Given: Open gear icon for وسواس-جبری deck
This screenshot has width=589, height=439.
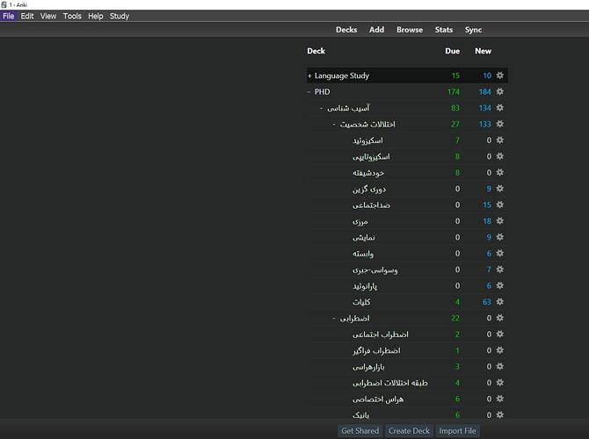Looking at the screenshot, I should 499,270.
